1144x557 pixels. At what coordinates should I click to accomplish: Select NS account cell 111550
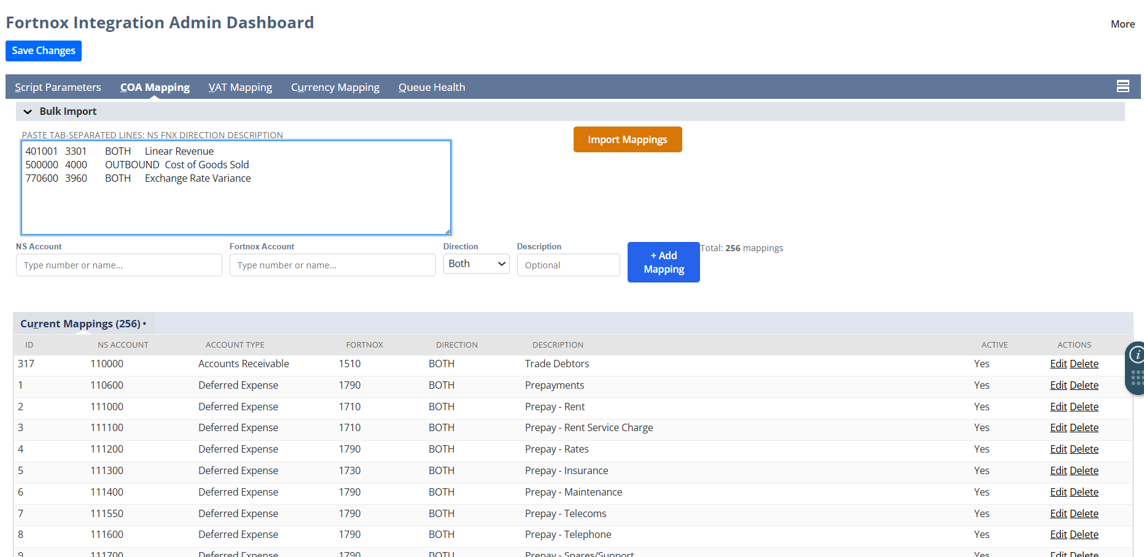tap(107, 513)
